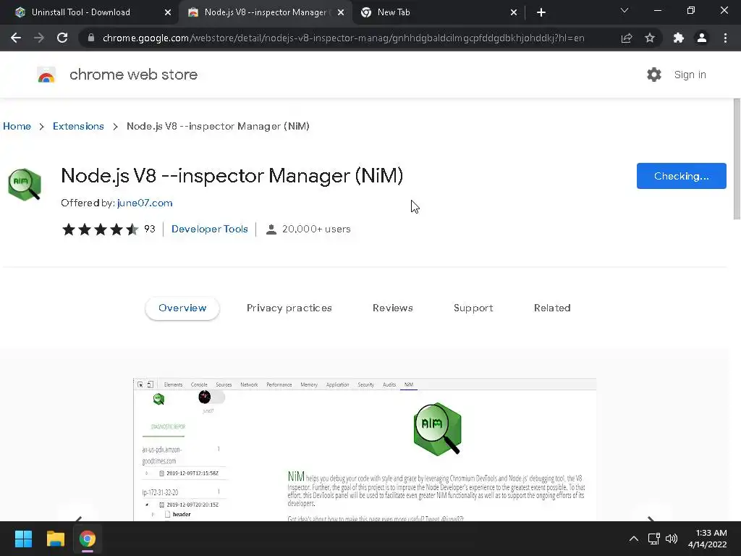
Task: Click the blue Checking... button
Action: coord(682,176)
